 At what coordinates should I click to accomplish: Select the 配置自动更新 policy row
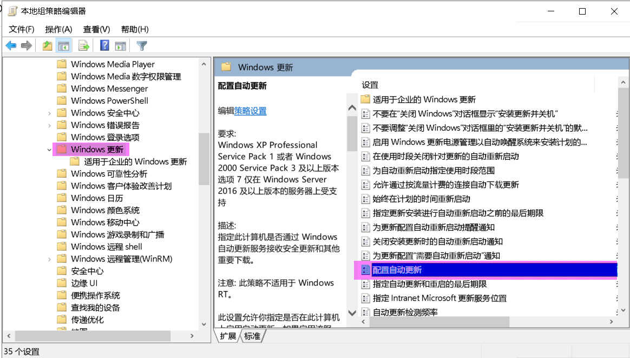(489, 270)
